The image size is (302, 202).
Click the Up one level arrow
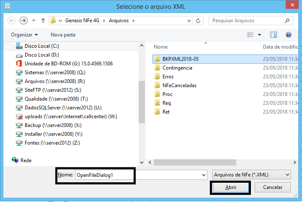pos(43,20)
